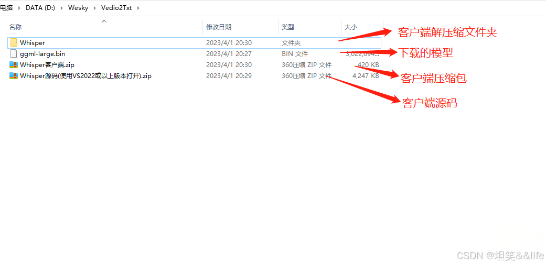546x265 pixels.
Task: Click 360压缩 ZIP 文件 type of Whisper源码 zip
Action: pos(306,76)
